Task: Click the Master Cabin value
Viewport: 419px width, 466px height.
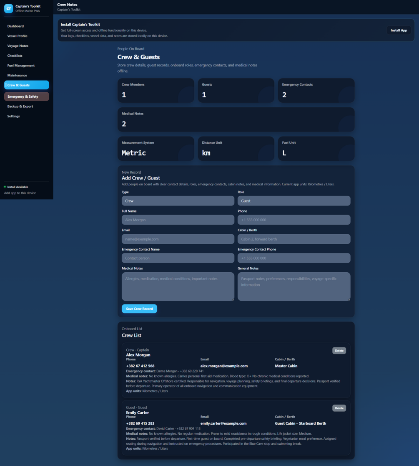Action: click(x=286, y=366)
